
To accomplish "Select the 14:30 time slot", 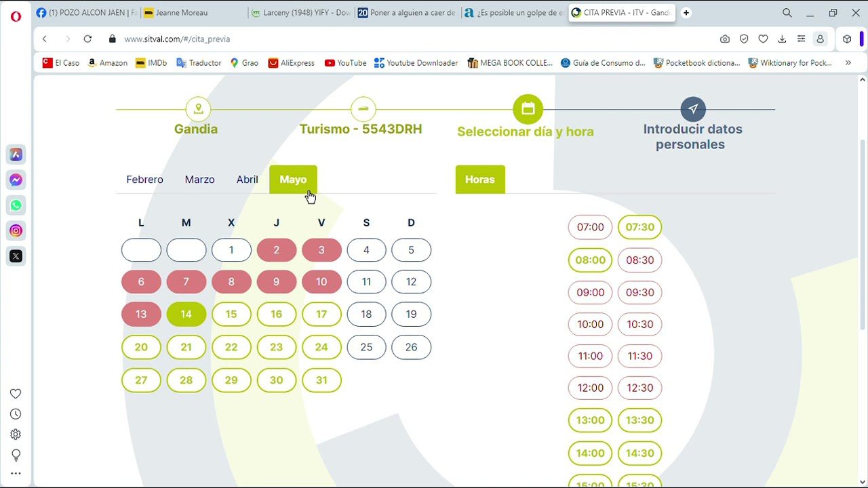I will coord(640,453).
